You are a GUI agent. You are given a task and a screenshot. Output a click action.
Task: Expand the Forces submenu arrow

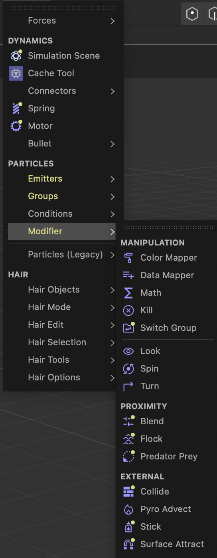(112, 21)
